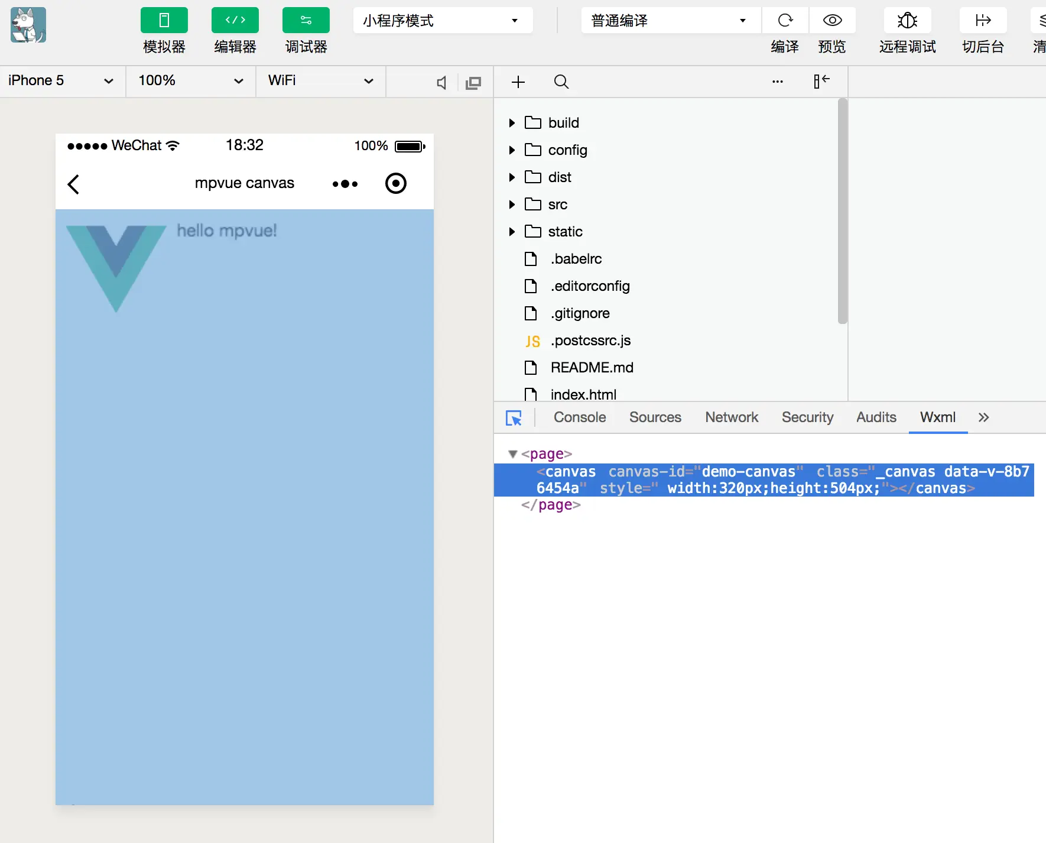
Task: Open remote debugging bug icon (远程调试)
Action: [908, 21]
